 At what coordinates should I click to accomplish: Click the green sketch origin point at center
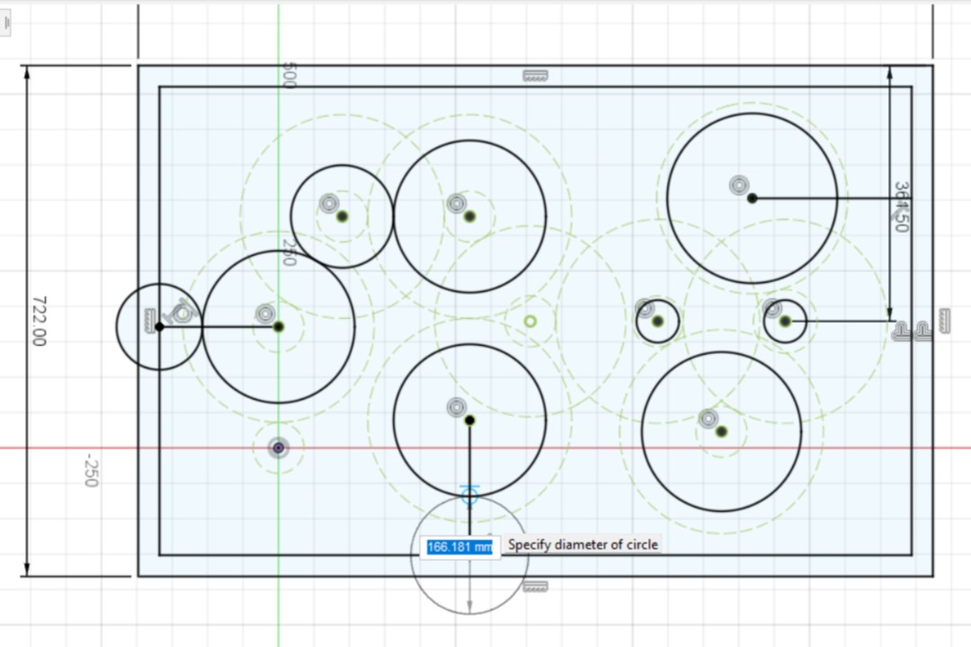coord(529,322)
